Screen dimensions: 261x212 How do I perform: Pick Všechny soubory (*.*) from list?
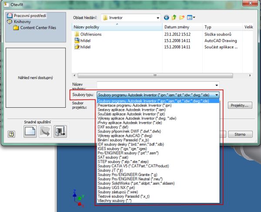pyautogui.click(x=114, y=200)
